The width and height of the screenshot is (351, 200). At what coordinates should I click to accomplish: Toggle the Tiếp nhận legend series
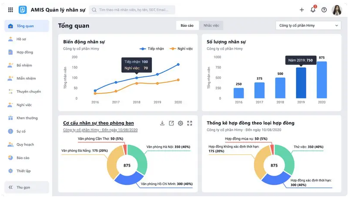[152, 49]
